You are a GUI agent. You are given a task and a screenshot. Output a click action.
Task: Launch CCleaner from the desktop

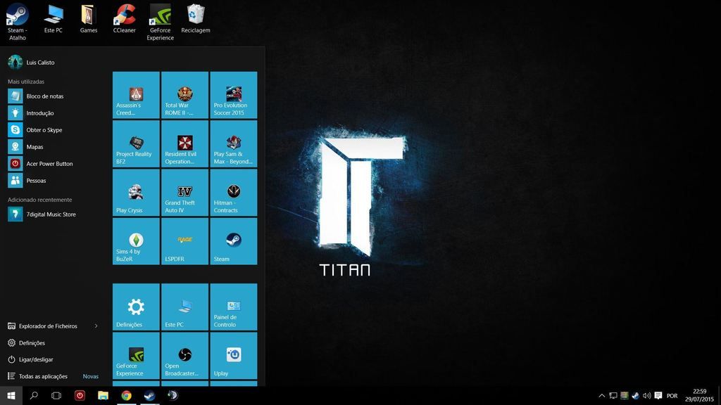click(124, 18)
